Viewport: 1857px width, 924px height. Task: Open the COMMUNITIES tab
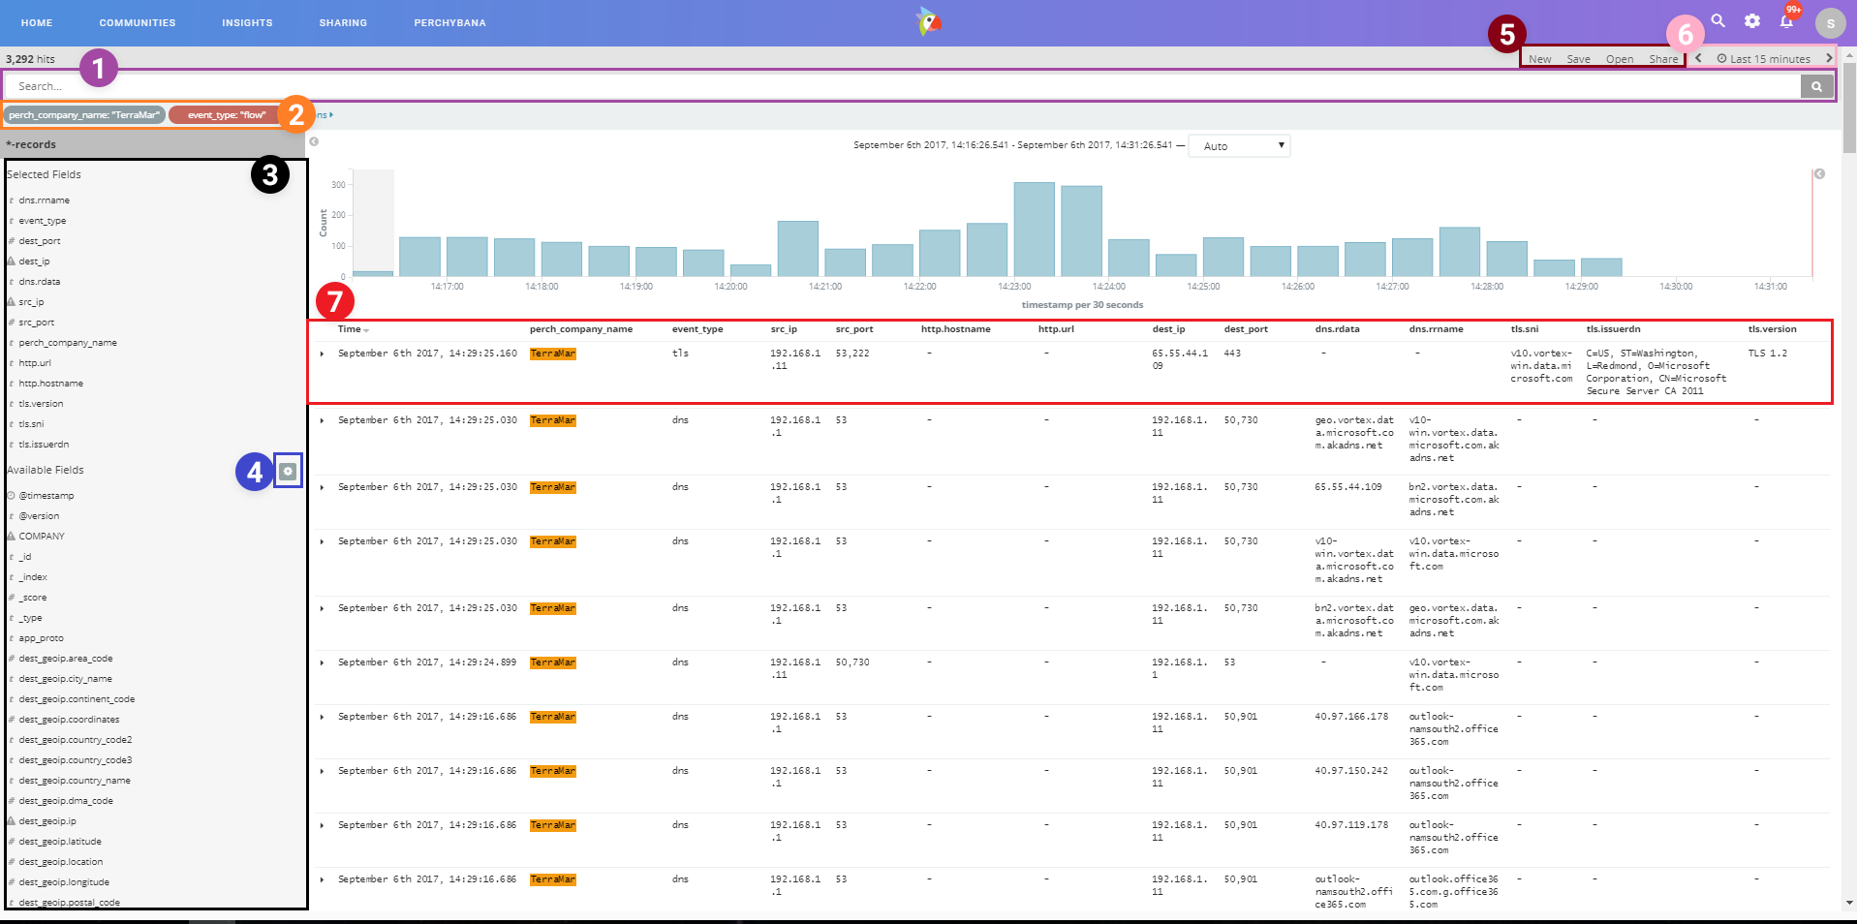pos(138,22)
